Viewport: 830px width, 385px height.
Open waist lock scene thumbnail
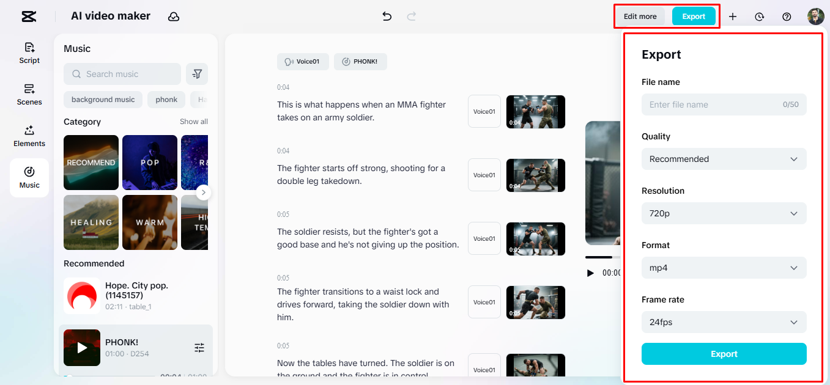coord(536,302)
